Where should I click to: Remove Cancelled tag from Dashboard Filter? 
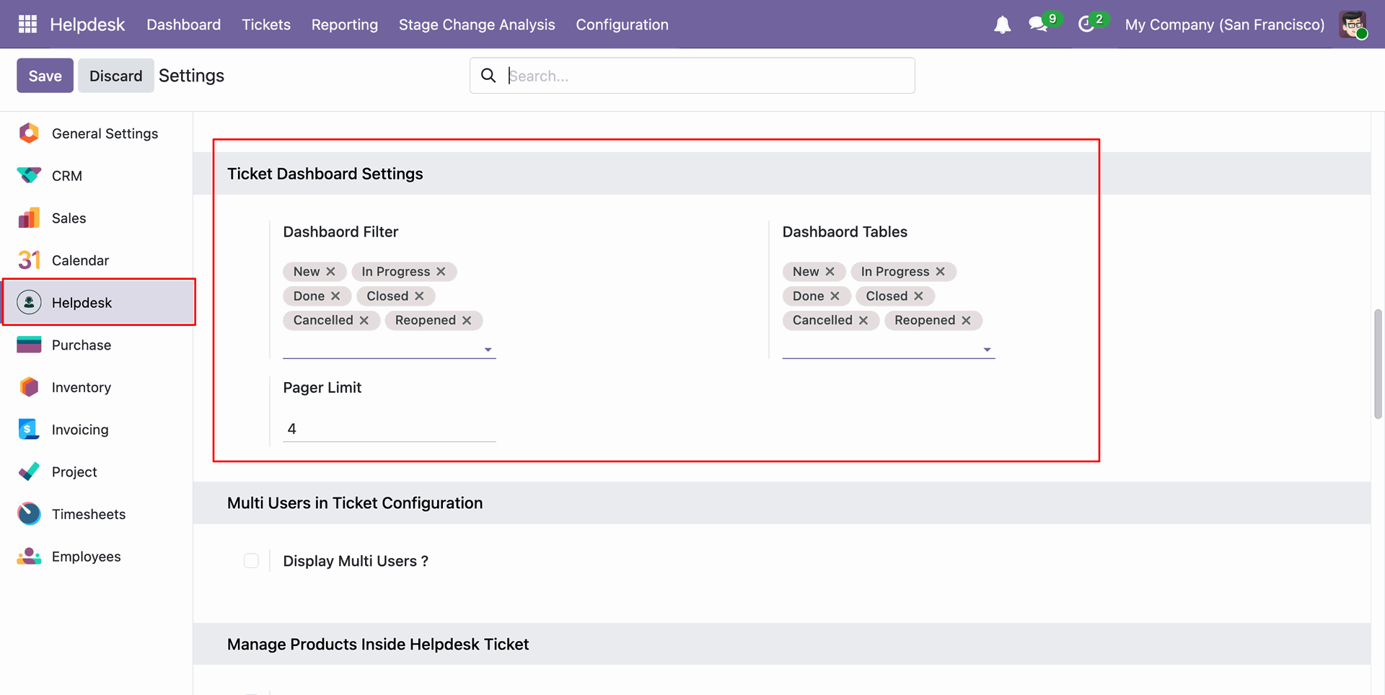364,320
